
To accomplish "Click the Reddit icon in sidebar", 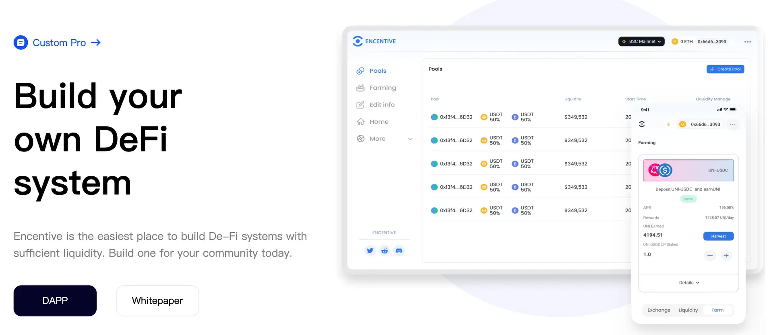I will click(384, 251).
